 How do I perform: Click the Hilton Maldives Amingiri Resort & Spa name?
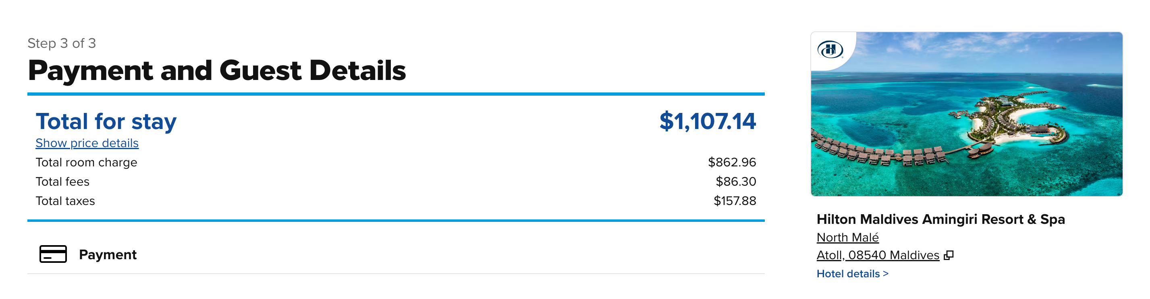click(940, 219)
